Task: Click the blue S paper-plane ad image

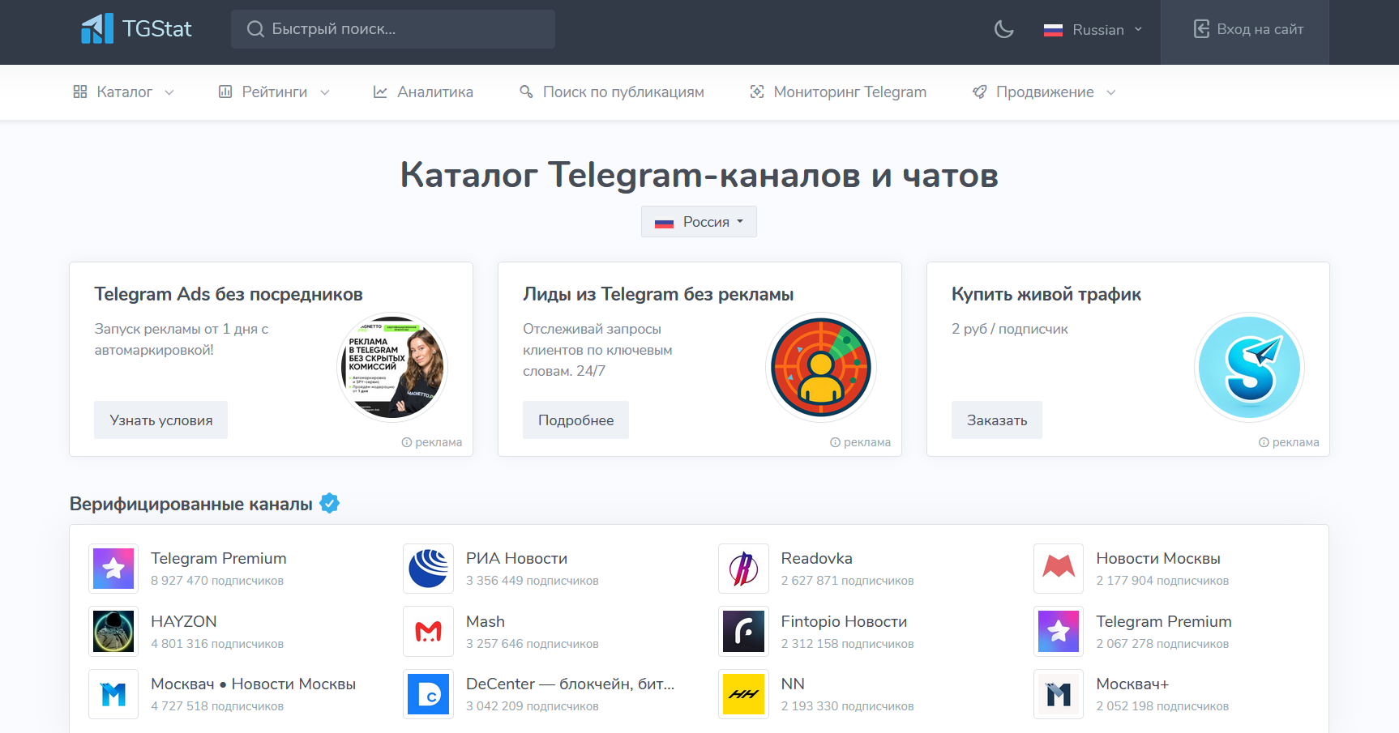Action: [1249, 367]
